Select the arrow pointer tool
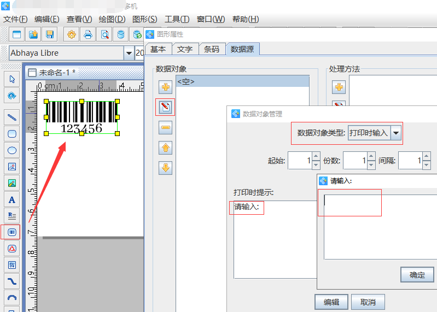 pos(12,79)
